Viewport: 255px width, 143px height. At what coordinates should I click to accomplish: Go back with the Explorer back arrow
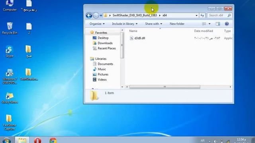(x=89, y=15)
